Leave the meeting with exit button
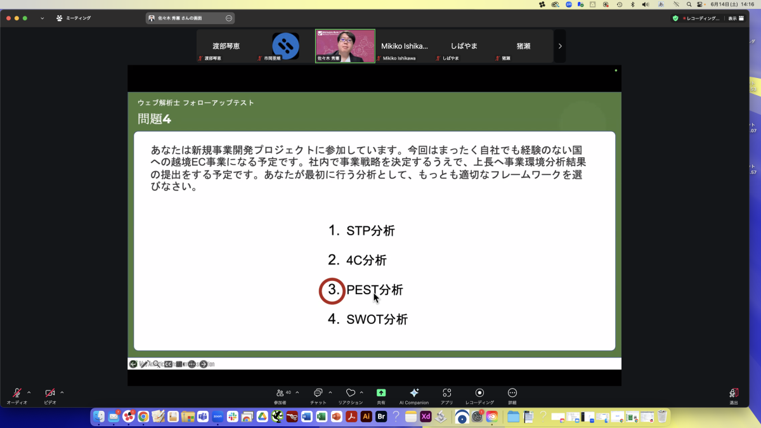This screenshot has width=761, height=428. tap(734, 393)
